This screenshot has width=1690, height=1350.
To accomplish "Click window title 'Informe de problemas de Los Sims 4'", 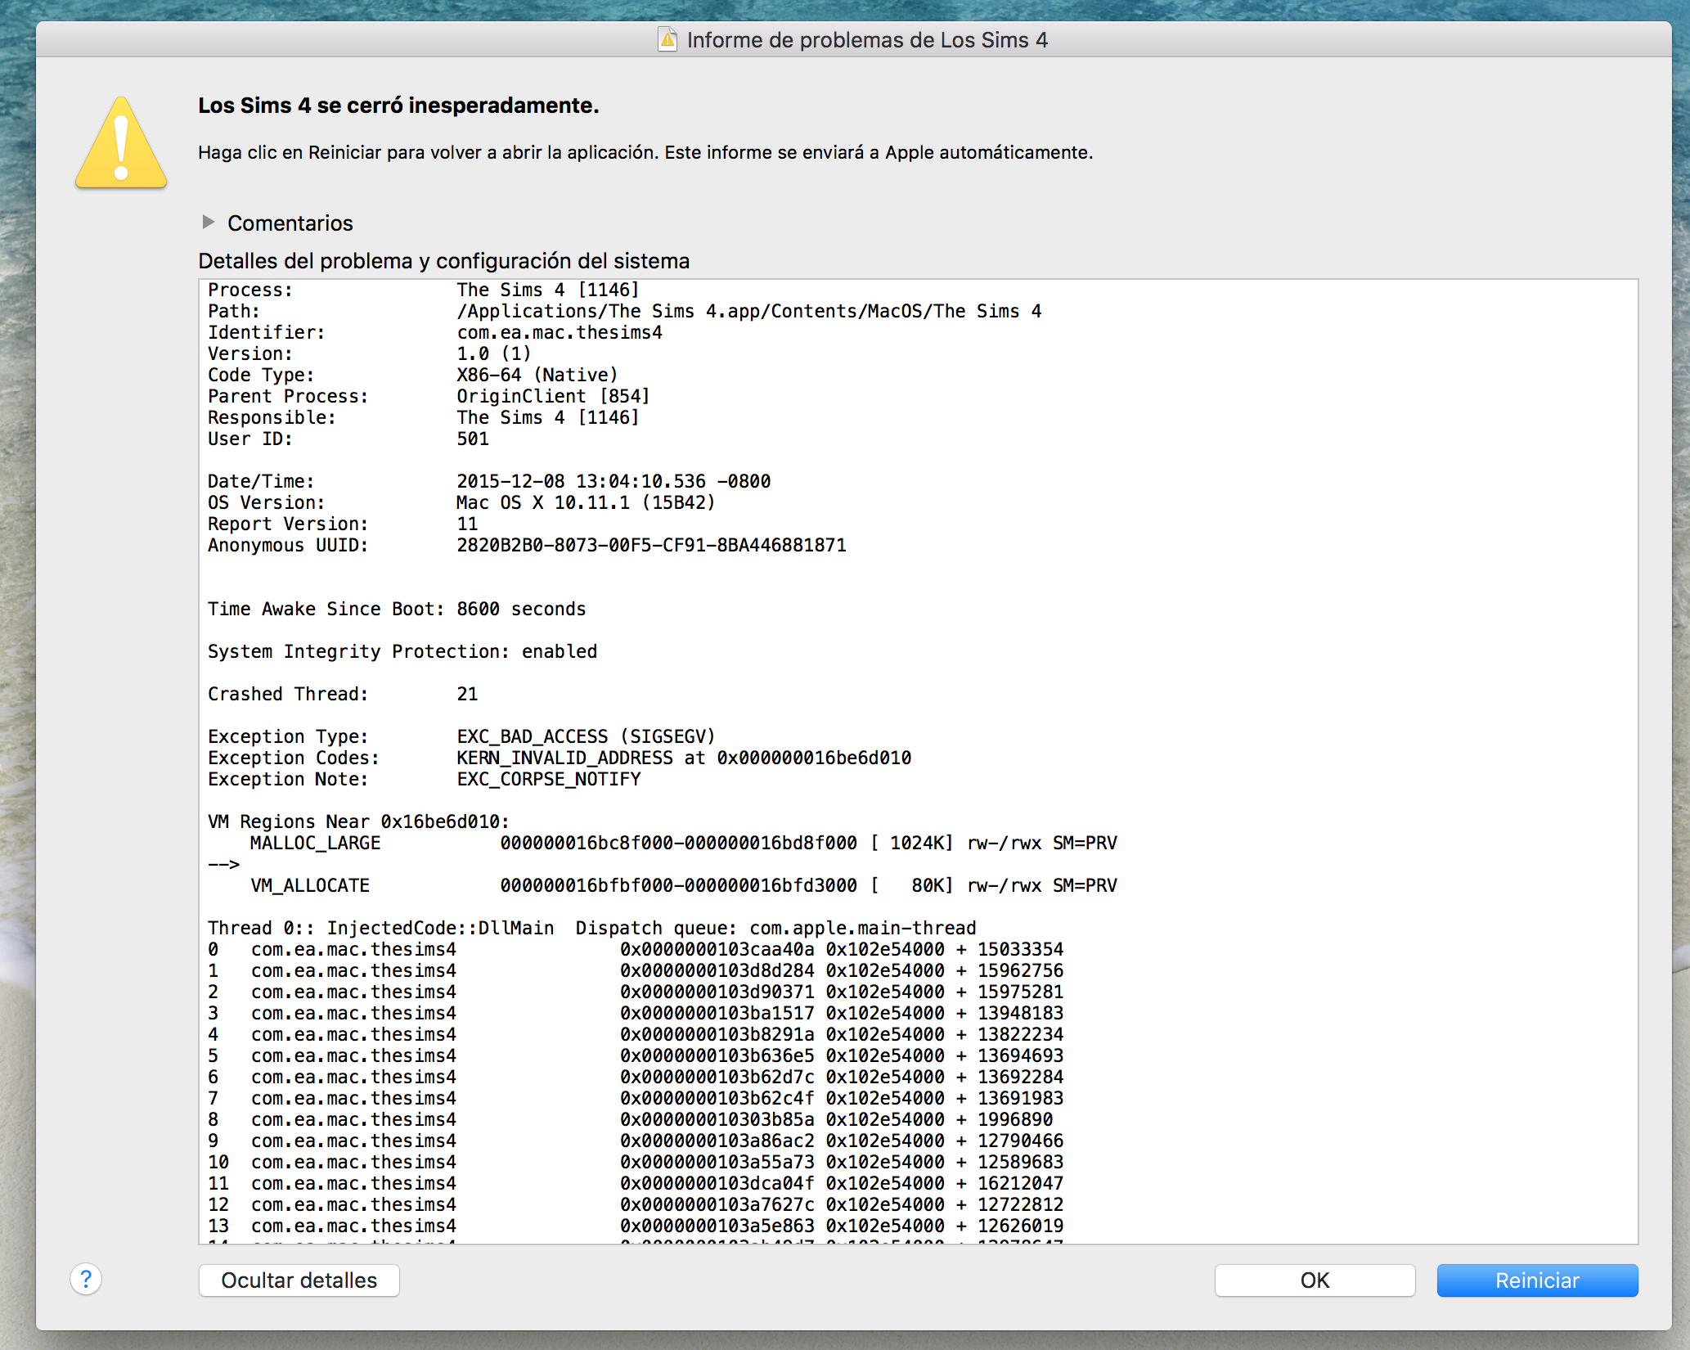I will (x=867, y=40).
